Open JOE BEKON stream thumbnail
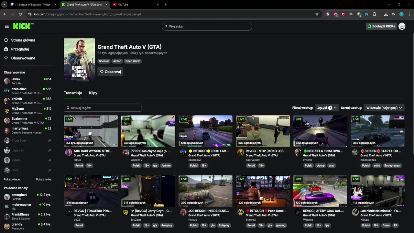 [x=205, y=191]
